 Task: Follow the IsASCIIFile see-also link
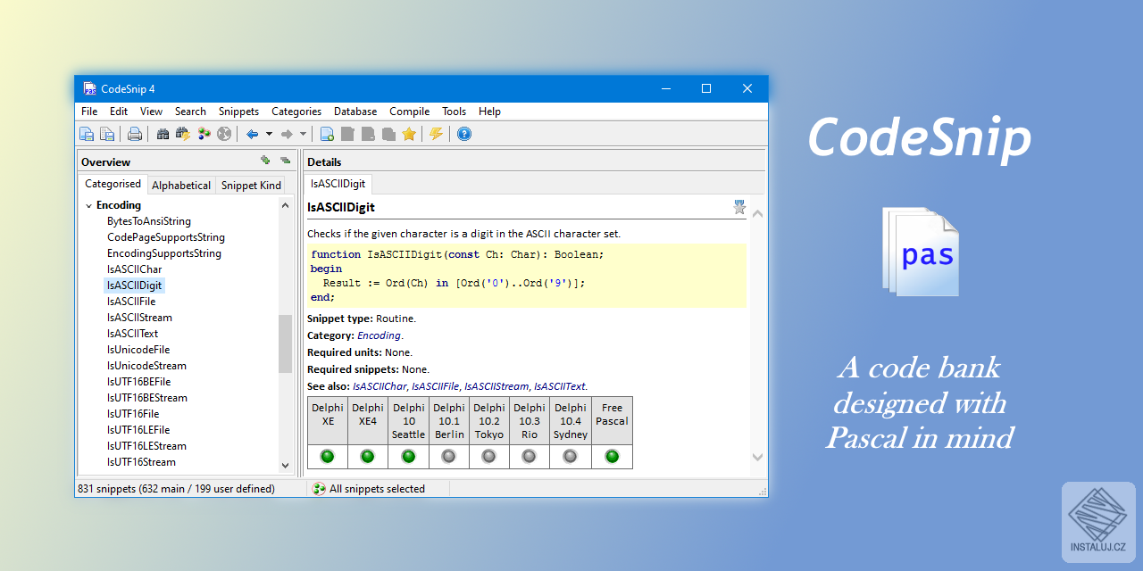pyautogui.click(x=435, y=386)
